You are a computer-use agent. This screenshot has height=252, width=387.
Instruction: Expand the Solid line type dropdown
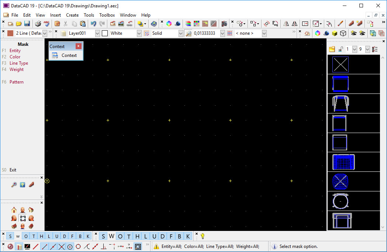coord(181,33)
